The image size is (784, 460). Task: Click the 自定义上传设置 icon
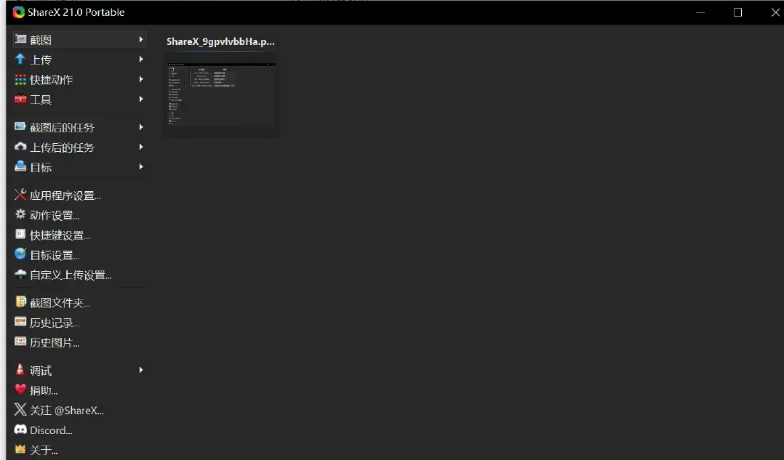point(20,274)
